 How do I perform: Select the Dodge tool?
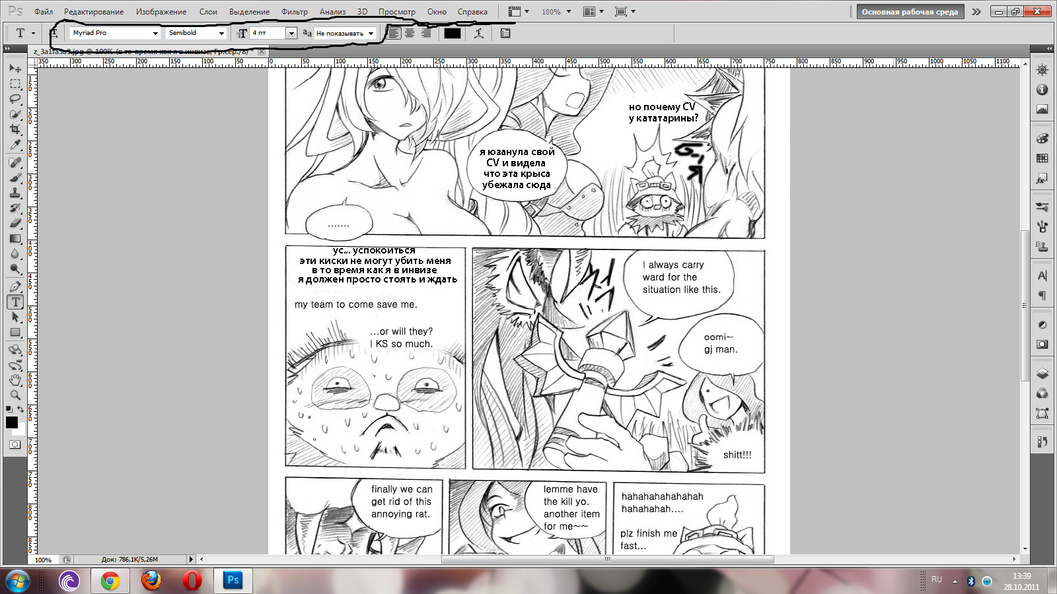click(15, 269)
